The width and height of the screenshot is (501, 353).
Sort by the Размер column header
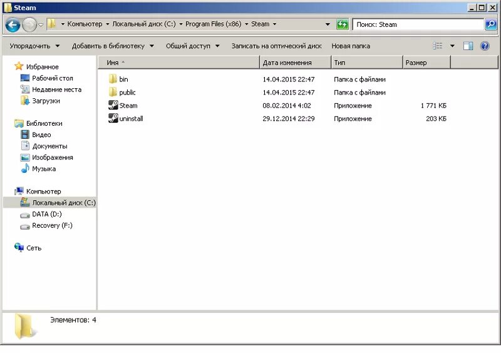[x=426, y=63]
